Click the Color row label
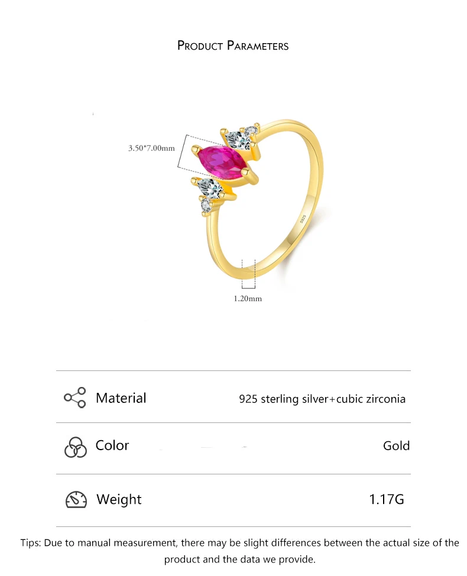Viewport: 467px width, 576px height. pos(112,445)
